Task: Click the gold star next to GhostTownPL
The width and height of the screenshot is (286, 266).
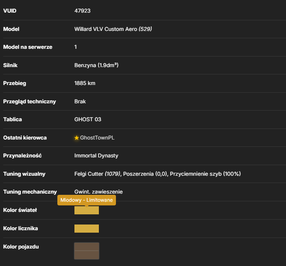Action: click(76, 137)
